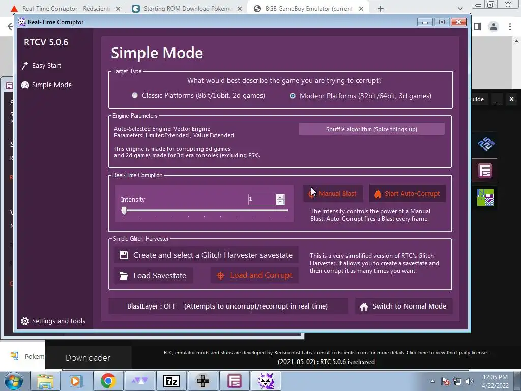Click the flame icon on Start Auto-Corrupt

pyautogui.click(x=378, y=194)
